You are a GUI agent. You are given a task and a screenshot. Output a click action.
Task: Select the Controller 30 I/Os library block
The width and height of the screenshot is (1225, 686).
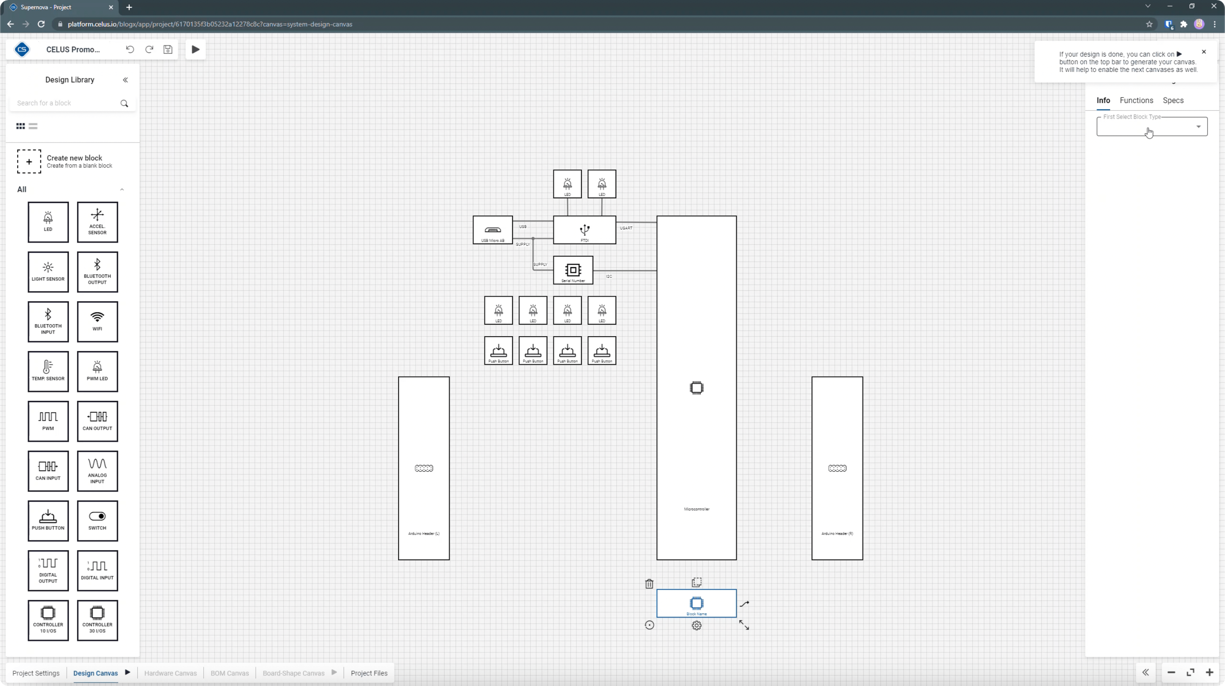point(97,620)
